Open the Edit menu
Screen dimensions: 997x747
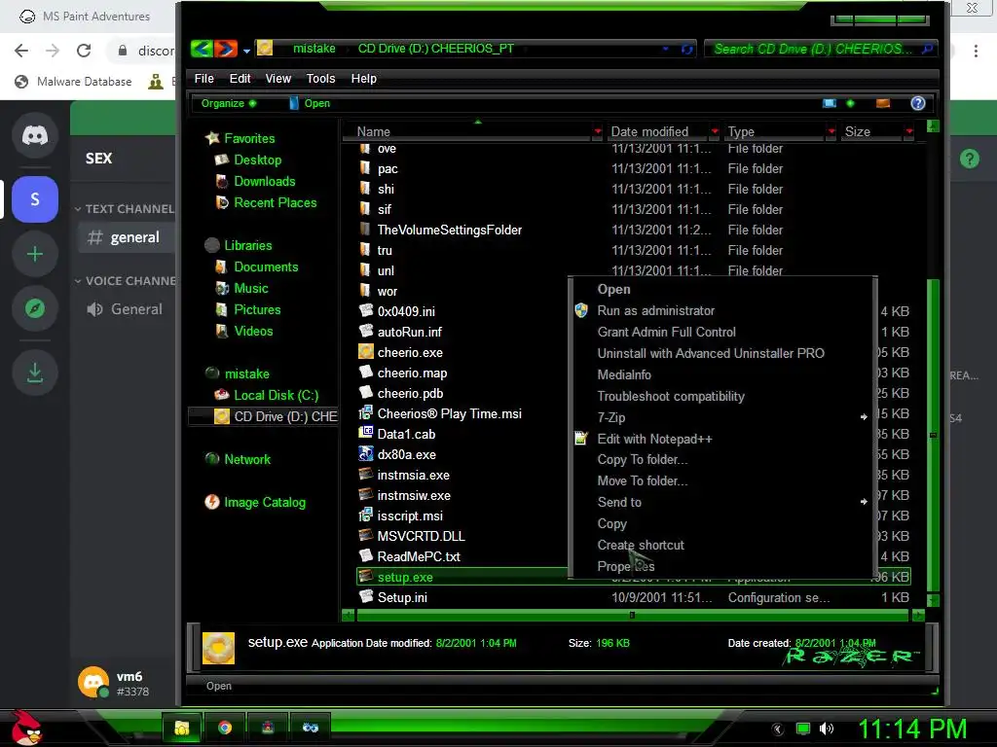[240, 78]
